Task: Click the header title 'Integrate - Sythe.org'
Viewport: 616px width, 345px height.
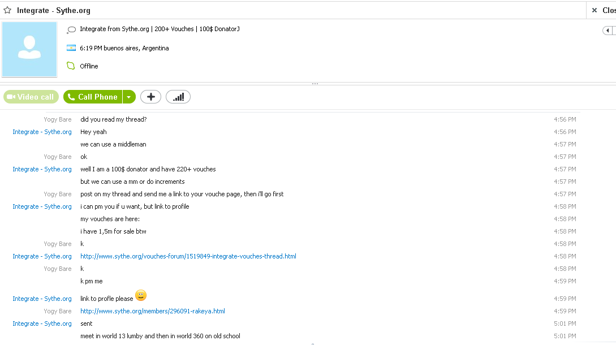Action: [x=53, y=11]
